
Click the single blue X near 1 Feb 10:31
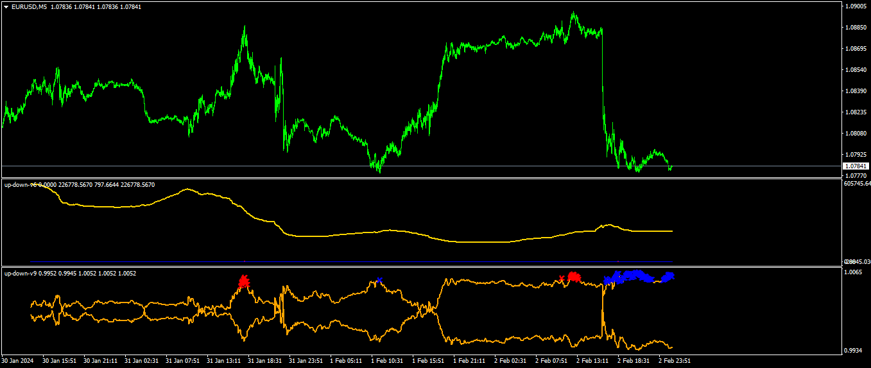point(379,280)
